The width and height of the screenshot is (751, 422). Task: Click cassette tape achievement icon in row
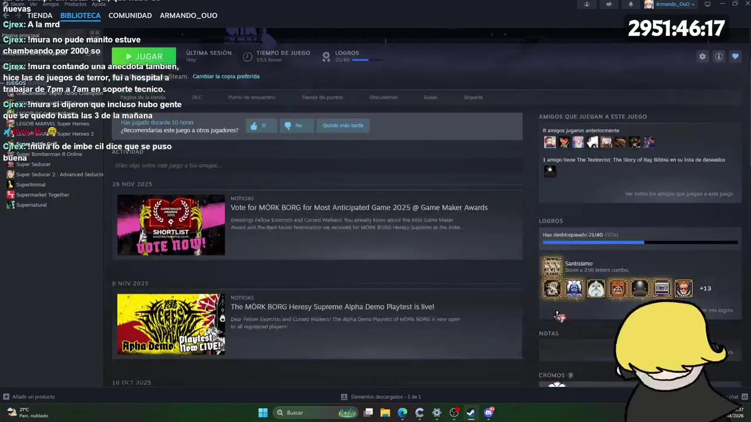(x=661, y=288)
